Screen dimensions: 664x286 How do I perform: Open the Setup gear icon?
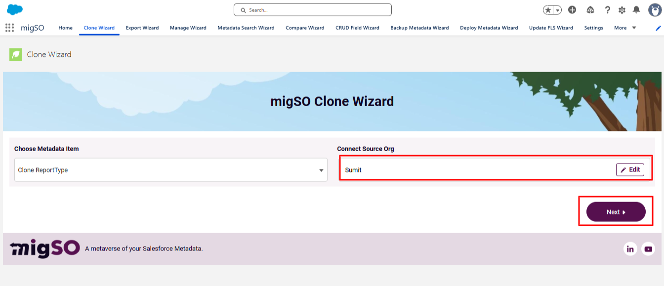click(622, 10)
